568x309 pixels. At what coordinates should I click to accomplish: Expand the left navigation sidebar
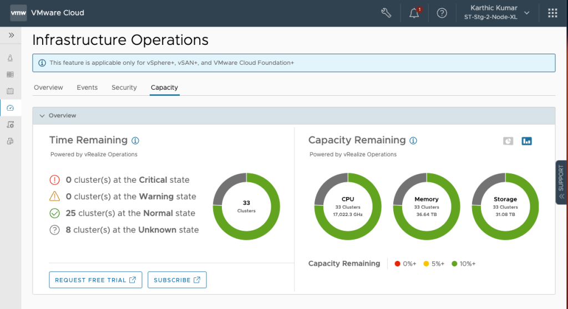coord(11,35)
